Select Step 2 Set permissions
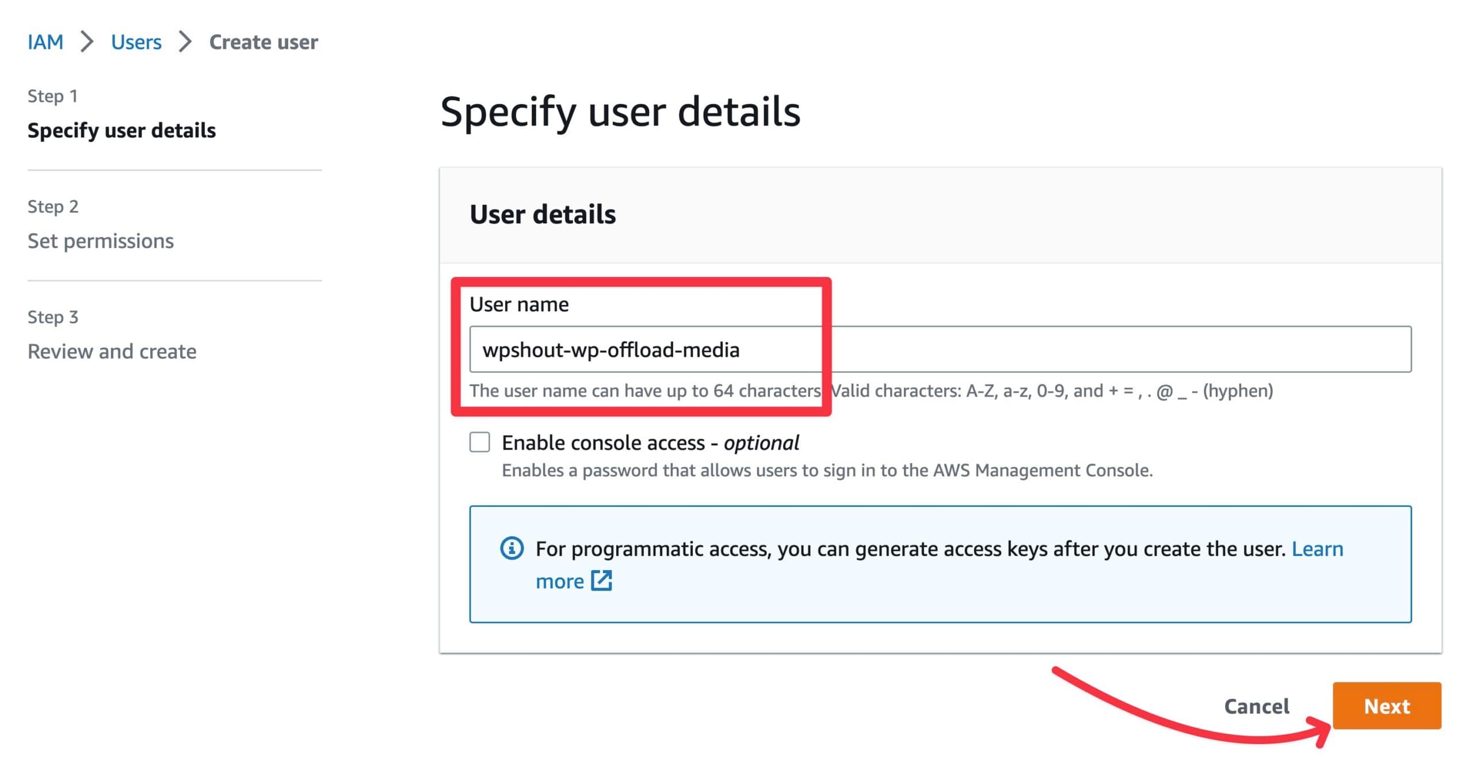Image resolution: width=1473 pixels, height=774 pixels. pyautogui.click(x=101, y=241)
